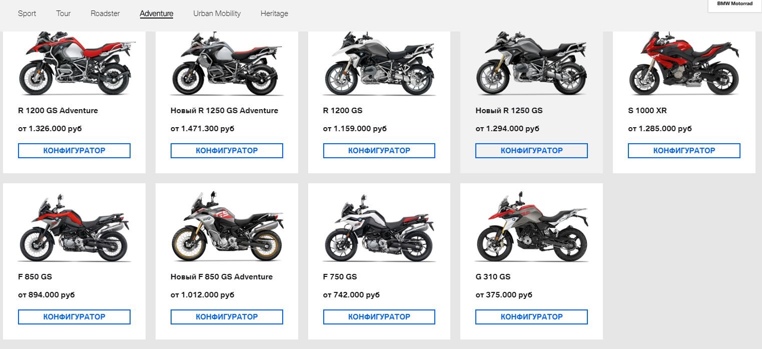Viewport: 762px width, 349px height.
Task: Switch to the Tour tab
Action: pos(63,14)
